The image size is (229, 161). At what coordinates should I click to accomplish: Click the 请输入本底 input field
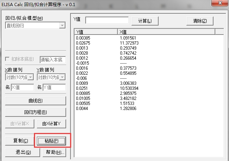tap(53, 59)
